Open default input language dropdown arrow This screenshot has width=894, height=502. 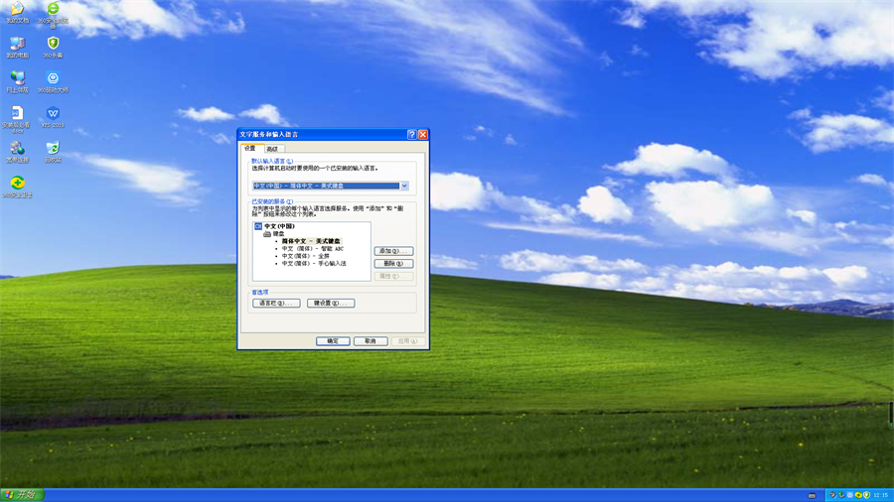(x=404, y=186)
